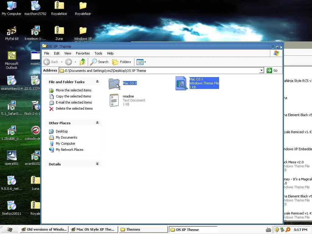Open the Edit menu
The image size is (312, 234).
[57, 53]
